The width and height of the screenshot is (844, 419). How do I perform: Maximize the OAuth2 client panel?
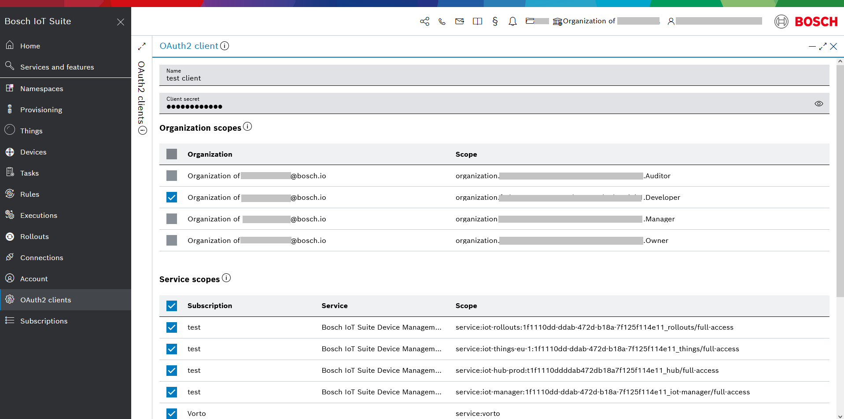823,46
